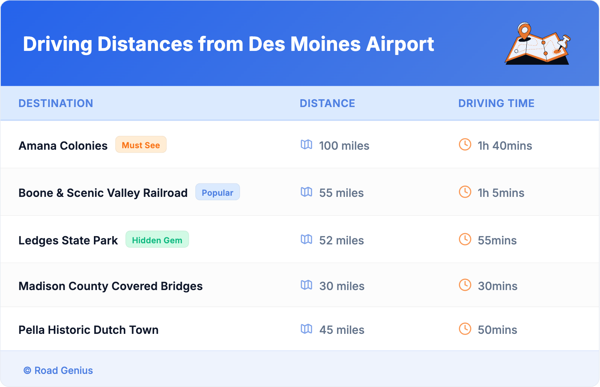Screen dimensions: 600x387
Task: Click the Driving Time column header
Action: (x=496, y=103)
